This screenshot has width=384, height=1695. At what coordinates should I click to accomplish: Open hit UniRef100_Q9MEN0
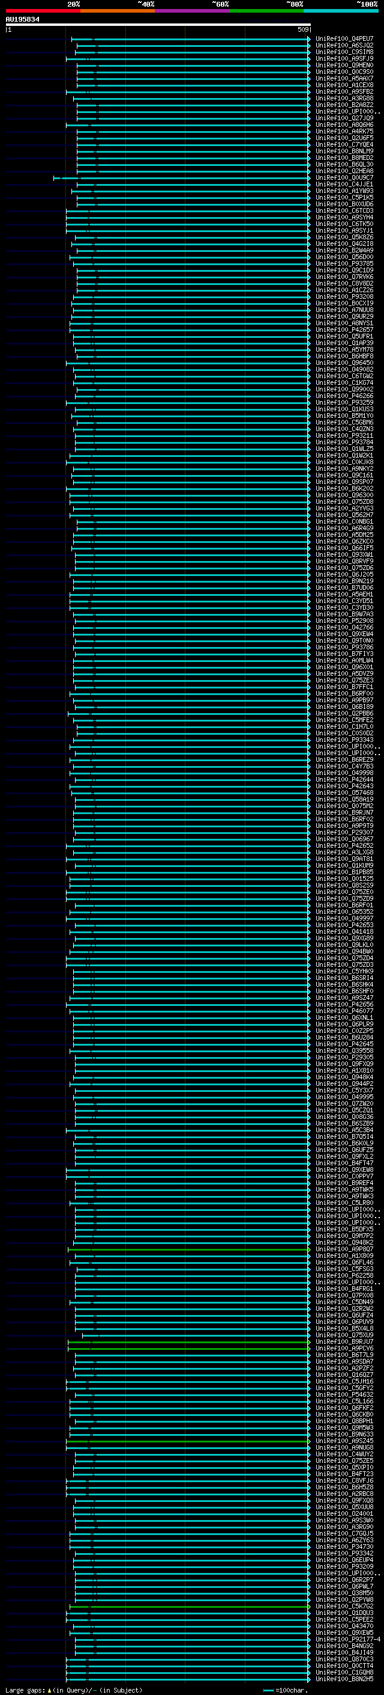click(344, 65)
